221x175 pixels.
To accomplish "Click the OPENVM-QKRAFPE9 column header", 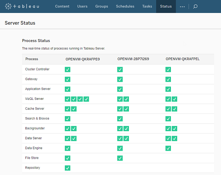I will (x=83, y=59).
